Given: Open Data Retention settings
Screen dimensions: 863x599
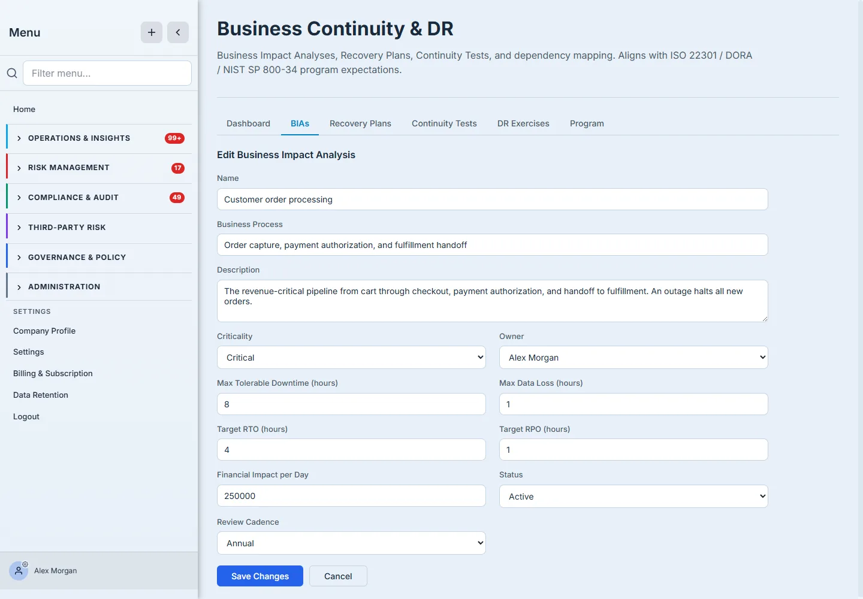Looking at the screenshot, I should [41, 395].
